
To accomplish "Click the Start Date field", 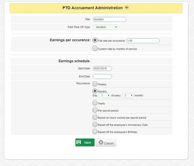I will [x=102, y=68].
